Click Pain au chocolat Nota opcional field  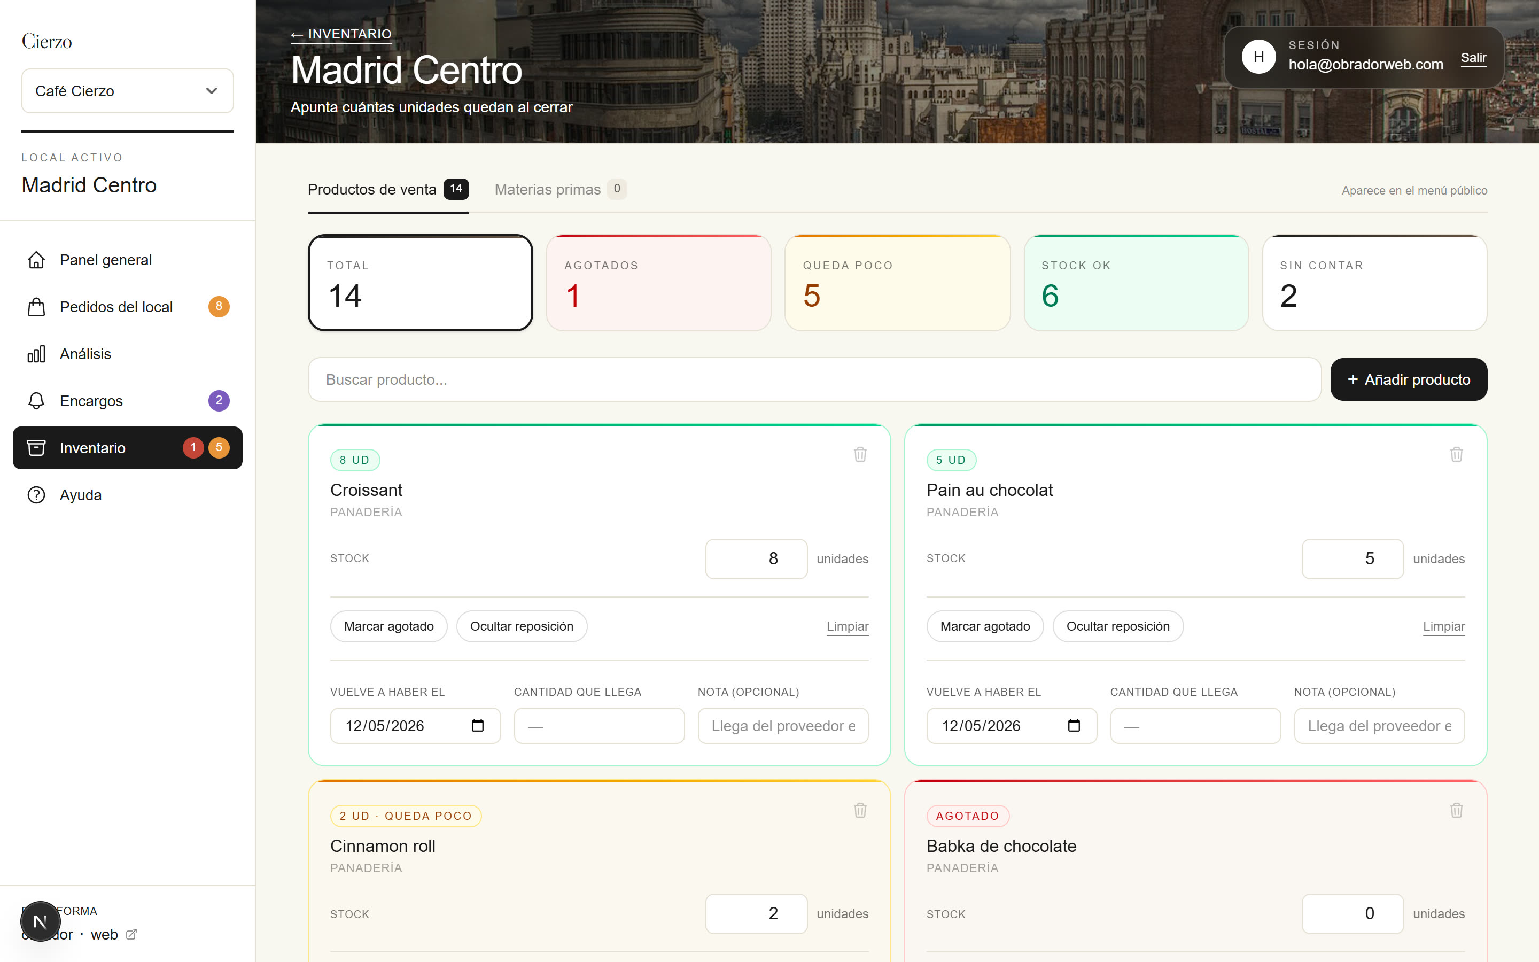1379,726
